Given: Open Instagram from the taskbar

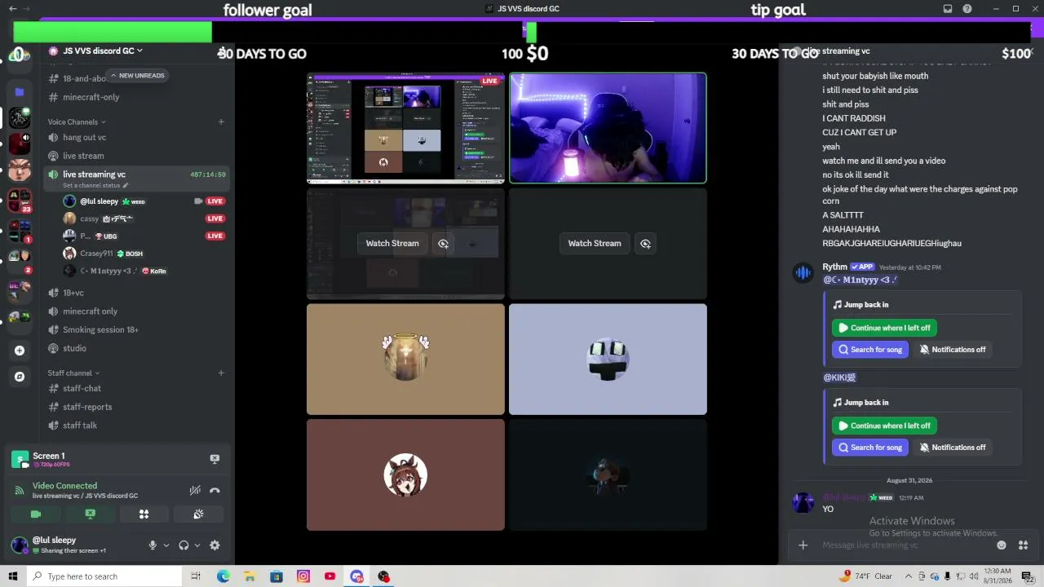Looking at the screenshot, I should click(303, 576).
